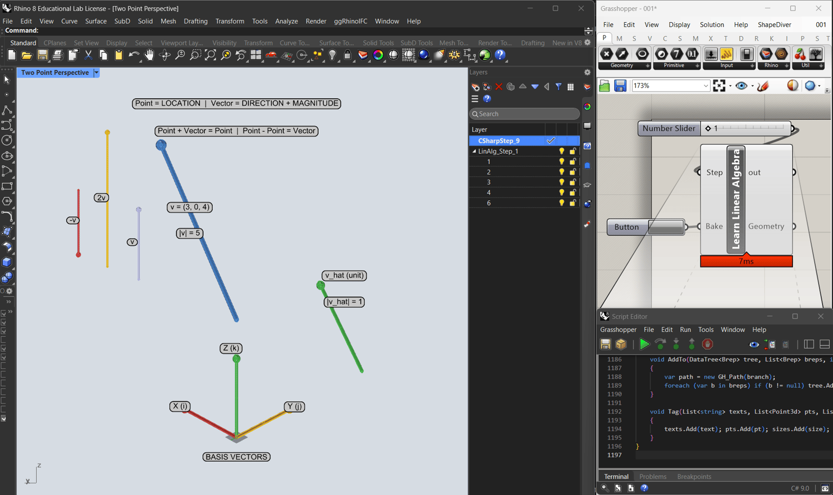Open the Analyze menu in Rhino

(287, 21)
